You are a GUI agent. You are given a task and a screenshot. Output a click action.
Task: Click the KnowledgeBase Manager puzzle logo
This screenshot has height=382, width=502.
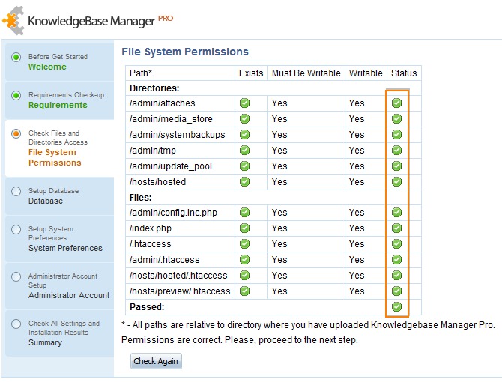tap(13, 21)
